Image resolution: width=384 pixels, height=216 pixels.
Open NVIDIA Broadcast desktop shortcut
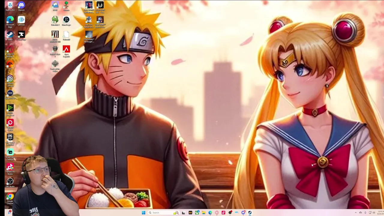[x=10, y=110]
